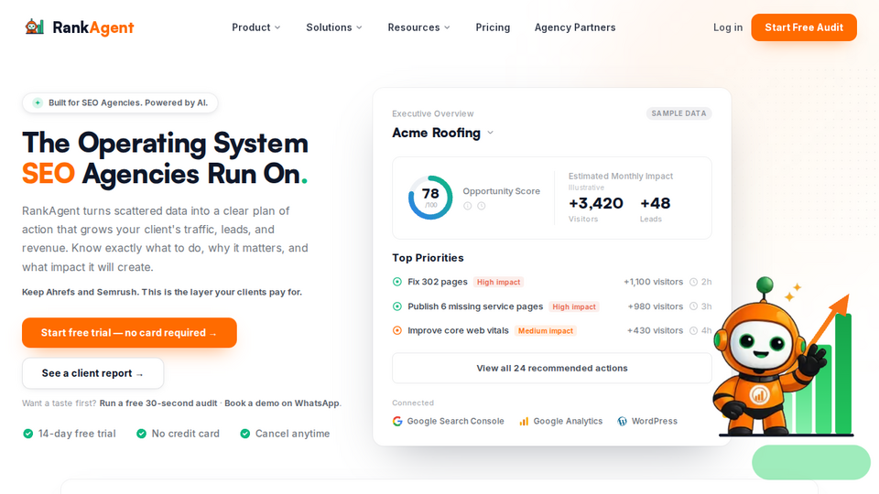The image size is (879, 494).
Task: Click the Medium impact tag
Action: coord(546,331)
